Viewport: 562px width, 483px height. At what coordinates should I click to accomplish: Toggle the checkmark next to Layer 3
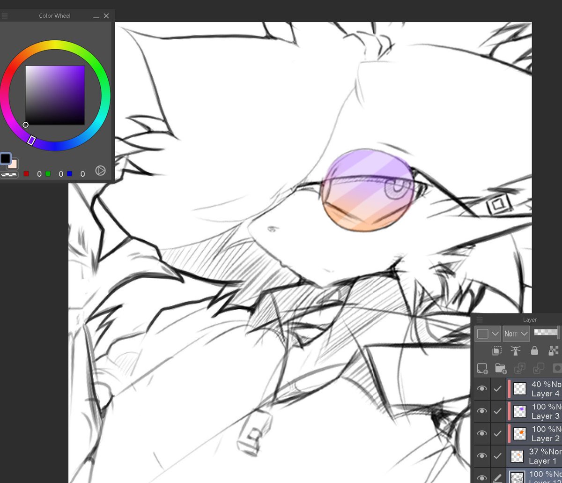497,411
